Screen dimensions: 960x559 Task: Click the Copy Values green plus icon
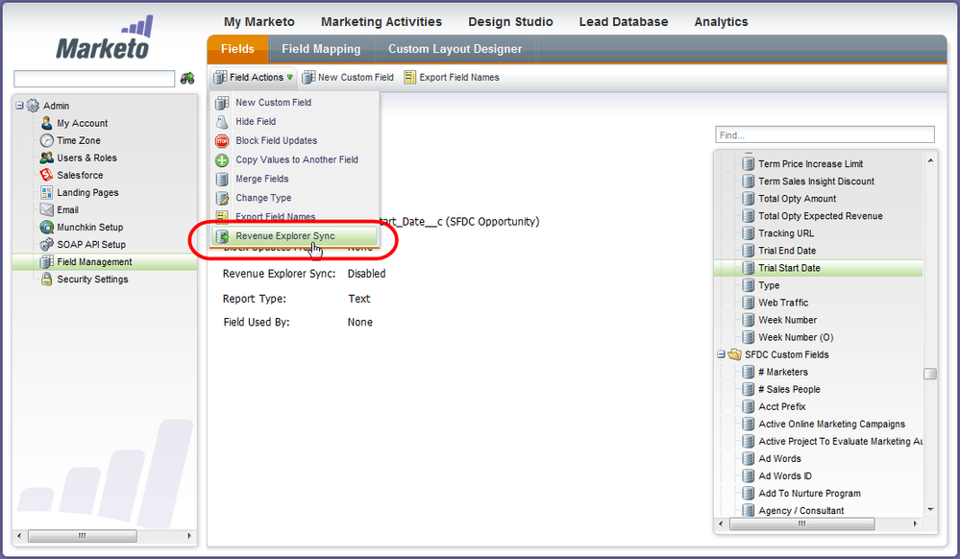221,159
